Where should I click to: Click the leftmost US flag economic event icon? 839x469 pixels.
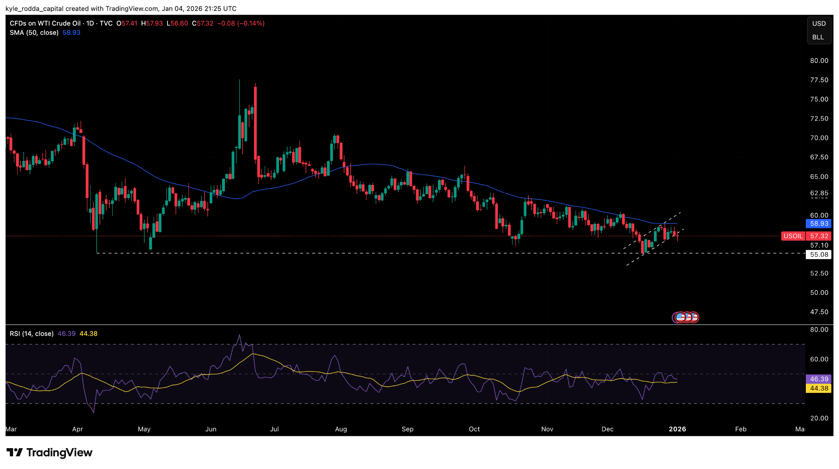pyautogui.click(x=680, y=317)
